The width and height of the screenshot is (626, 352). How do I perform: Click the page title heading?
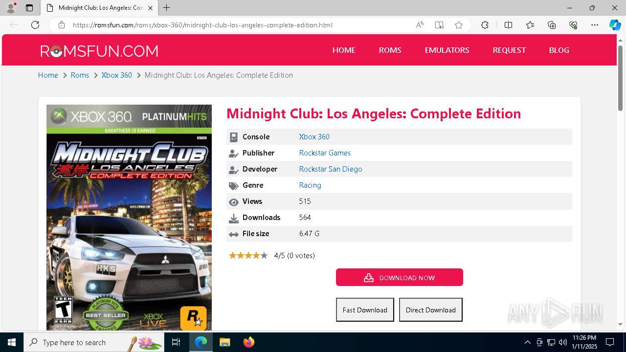(x=374, y=113)
